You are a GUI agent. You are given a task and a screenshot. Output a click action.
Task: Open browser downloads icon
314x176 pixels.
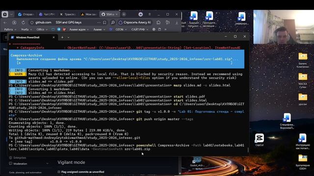coord(177,22)
